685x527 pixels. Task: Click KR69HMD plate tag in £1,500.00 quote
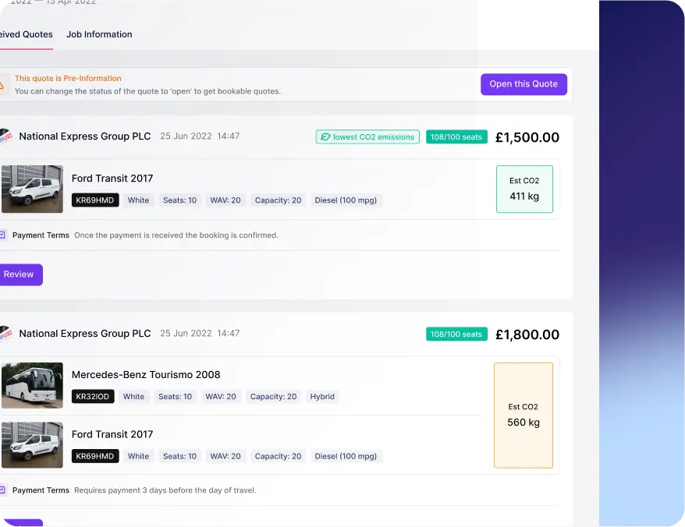coord(95,200)
